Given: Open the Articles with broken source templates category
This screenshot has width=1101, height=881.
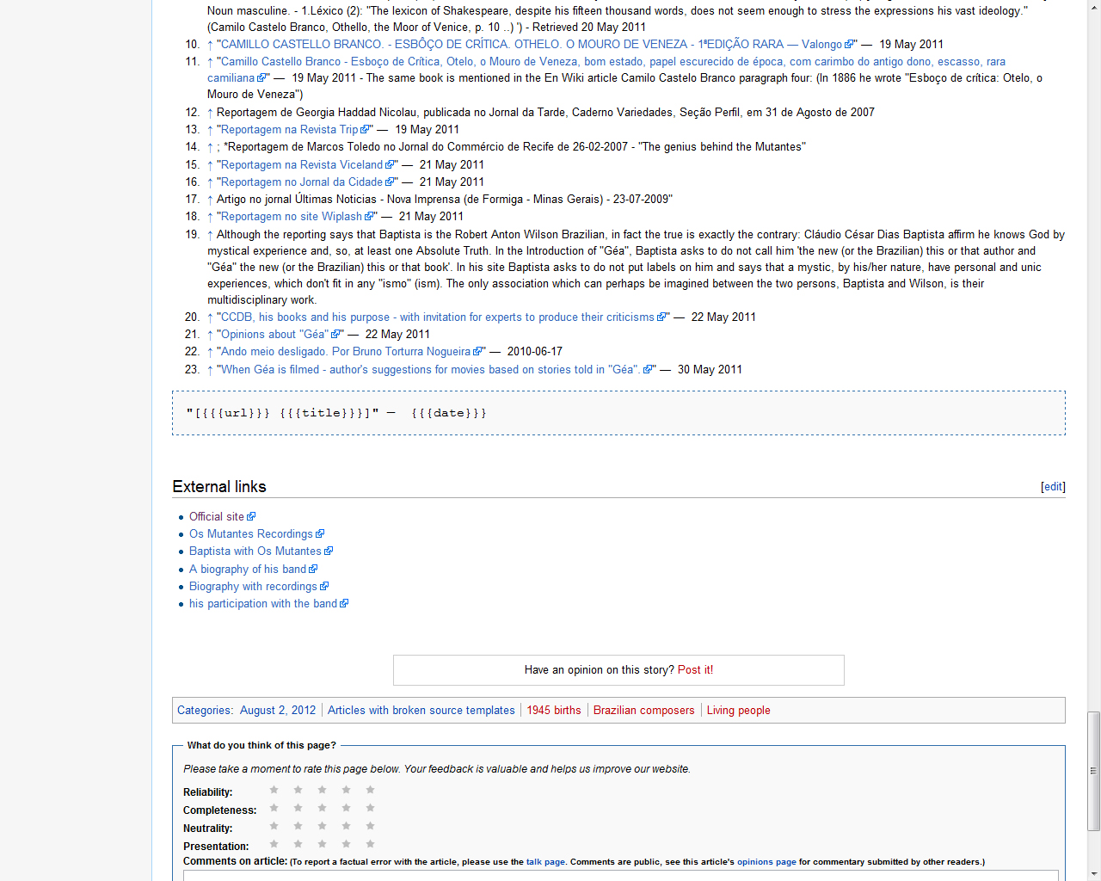Looking at the screenshot, I should (421, 711).
